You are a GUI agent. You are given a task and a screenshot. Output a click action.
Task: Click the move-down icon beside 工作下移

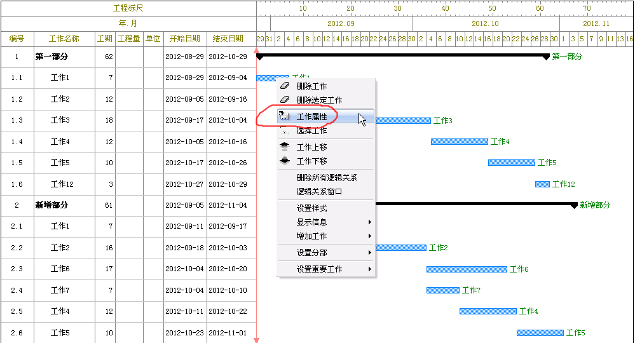point(285,161)
